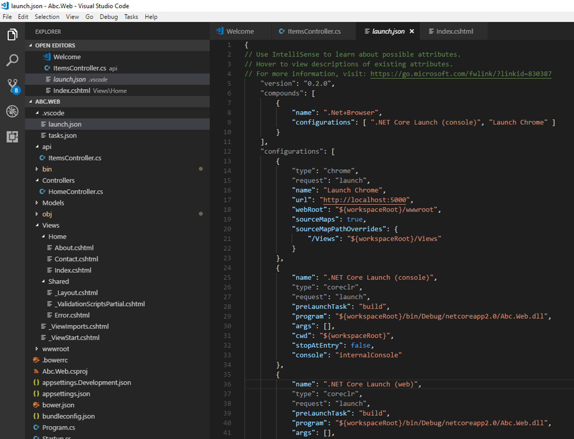Open _ValidationScriptsPartial.cshtml file

click(x=117, y=304)
